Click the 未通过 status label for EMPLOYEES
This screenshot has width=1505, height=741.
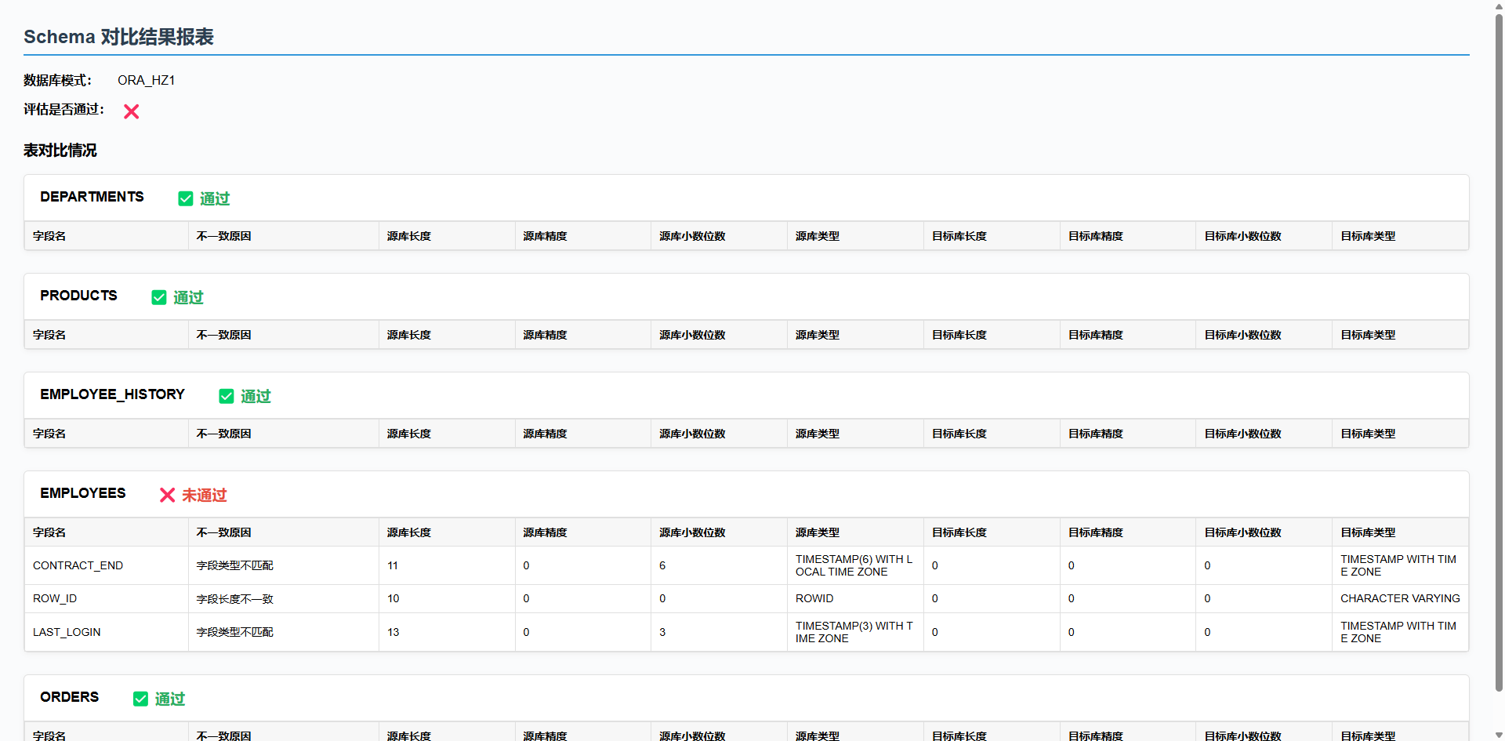pos(204,495)
